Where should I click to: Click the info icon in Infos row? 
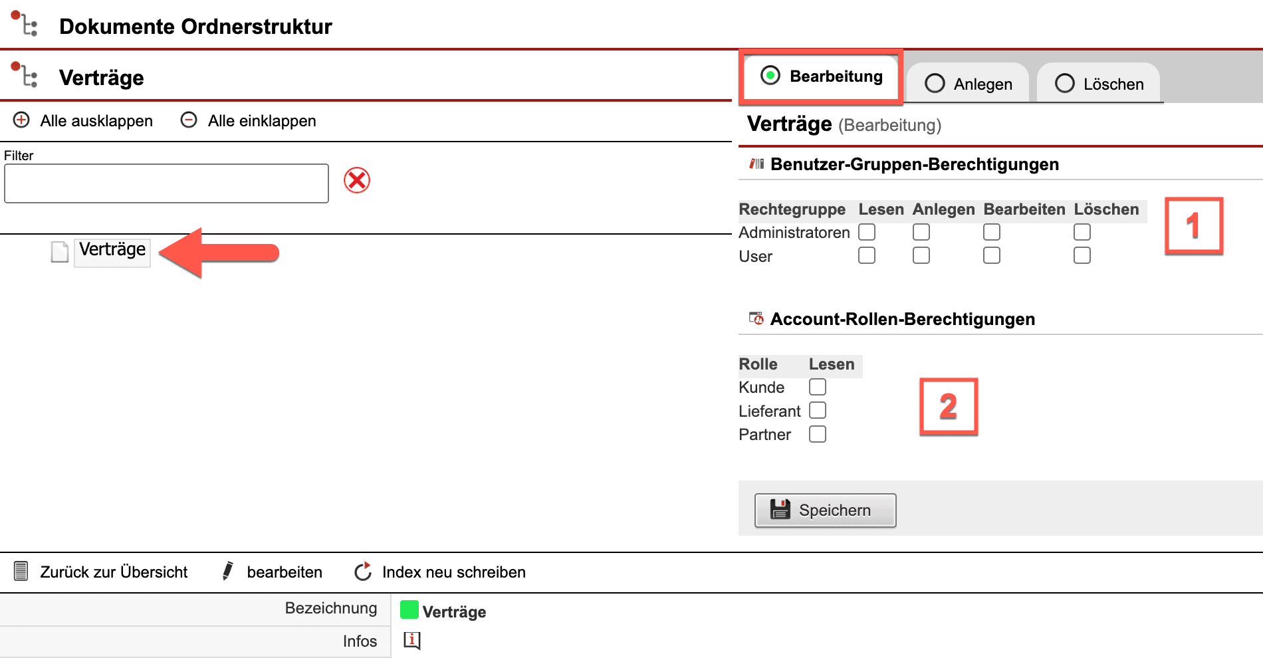412,641
